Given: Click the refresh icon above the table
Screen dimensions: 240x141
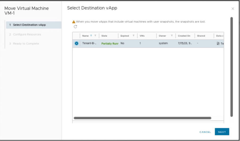Looking at the screenshot, I should [75, 27].
